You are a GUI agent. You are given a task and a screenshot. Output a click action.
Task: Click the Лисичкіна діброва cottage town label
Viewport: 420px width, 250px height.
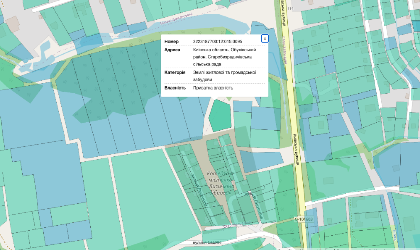[219, 183]
